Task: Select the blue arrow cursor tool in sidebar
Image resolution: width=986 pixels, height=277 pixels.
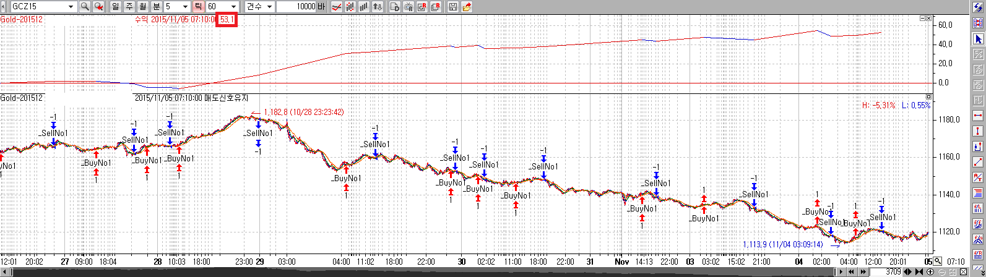Action: [979, 39]
